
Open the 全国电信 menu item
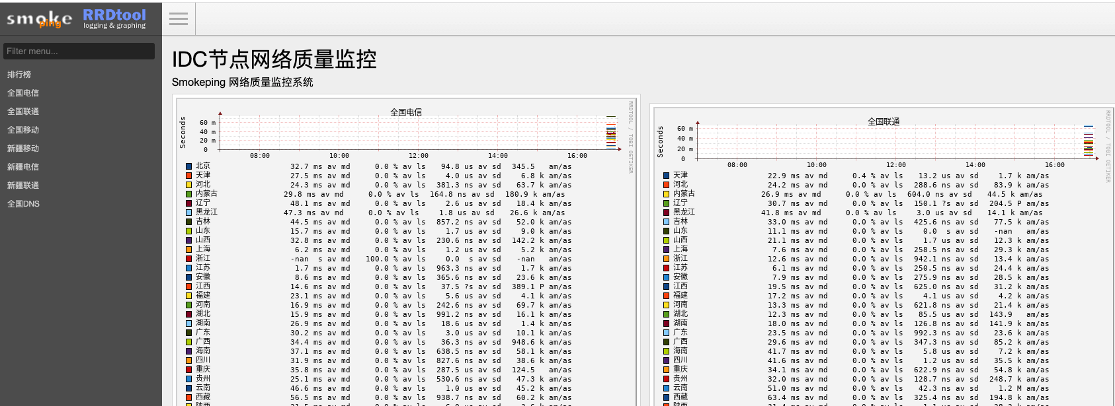tap(23, 93)
